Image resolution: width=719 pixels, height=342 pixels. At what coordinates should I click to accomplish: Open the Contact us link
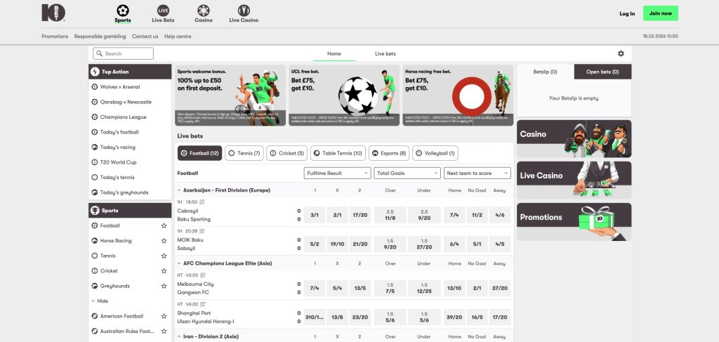145,37
